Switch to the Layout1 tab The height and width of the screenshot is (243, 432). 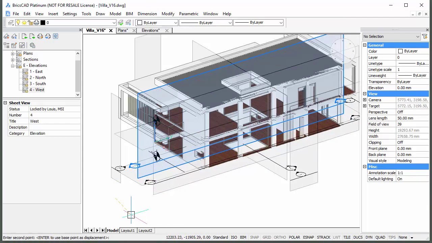coord(128,231)
